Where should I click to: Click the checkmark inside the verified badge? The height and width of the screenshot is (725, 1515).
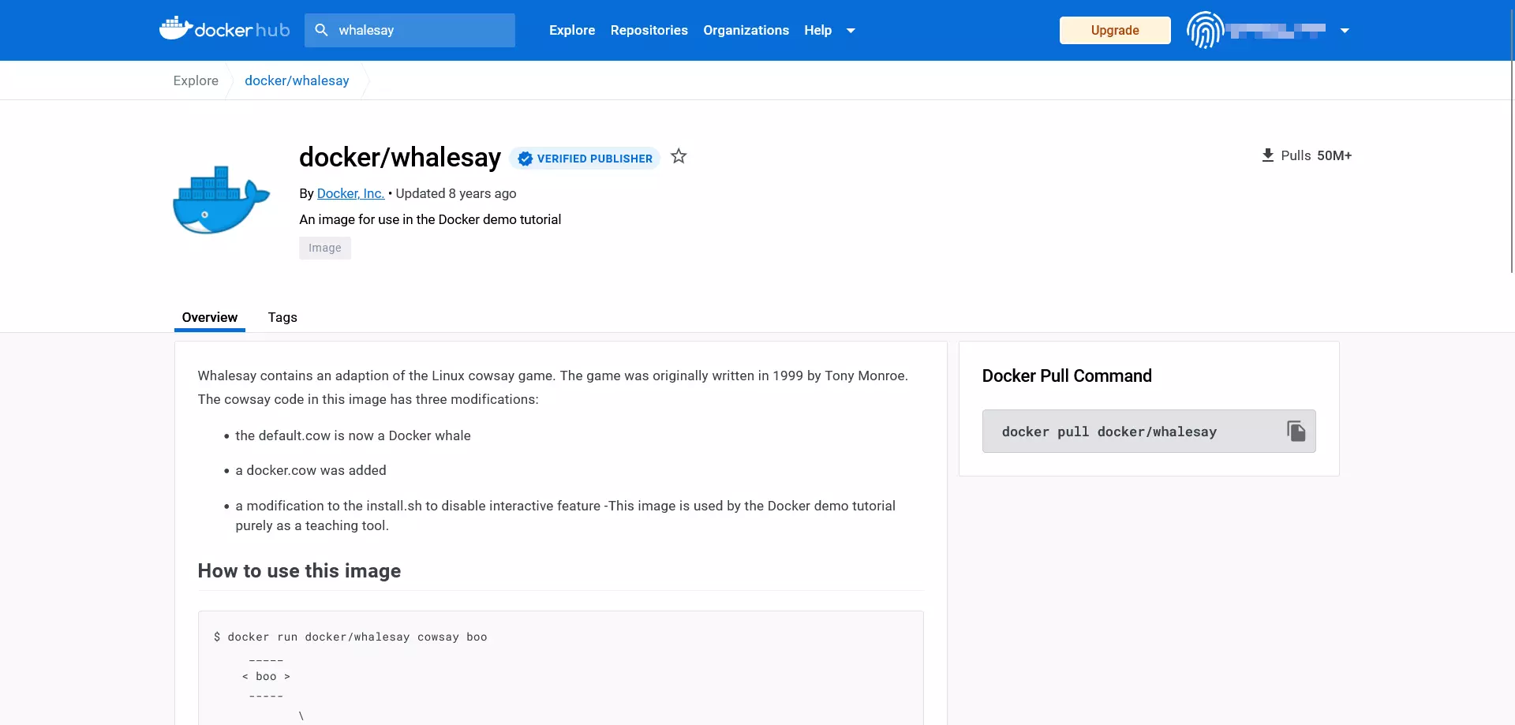(x=524, y=158)
